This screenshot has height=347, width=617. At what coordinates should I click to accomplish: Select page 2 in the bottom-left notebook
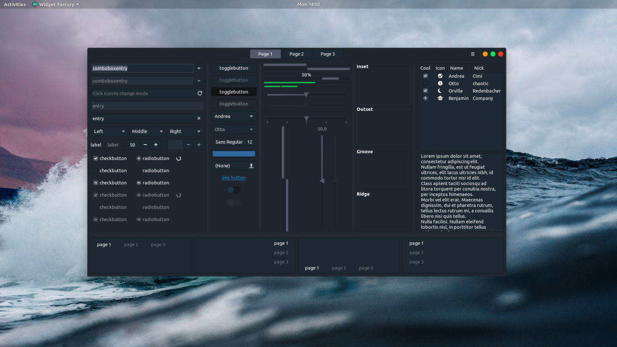131,244
